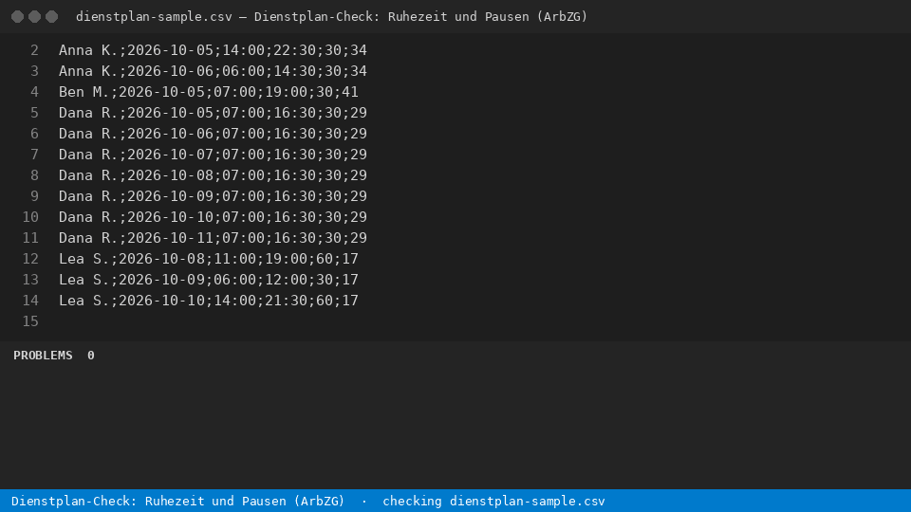Place cursor in Anna K. 2026-10-05 row
The image size is (911, 512).
click(213, 50)
